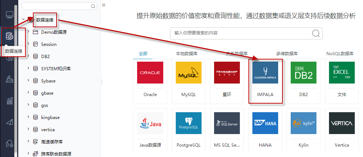Open the monitor icon in left sidebar
The width and height of the screenshot is (363, 157).
(x=10, y=15)
